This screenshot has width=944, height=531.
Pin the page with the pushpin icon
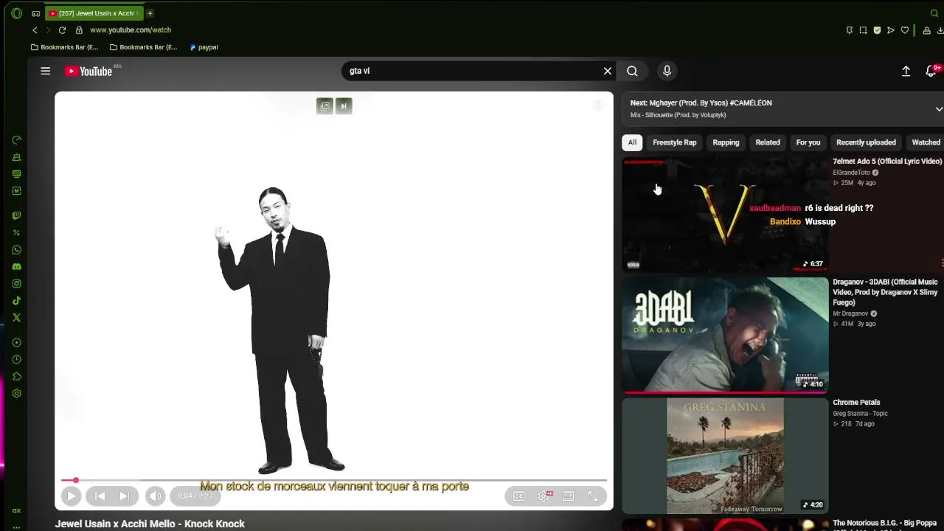849,30
